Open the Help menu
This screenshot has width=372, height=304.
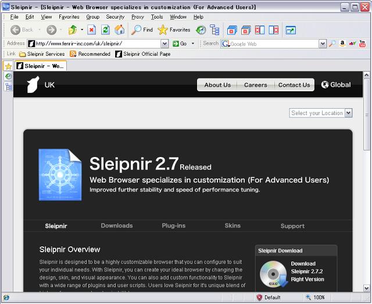pyautogui.click(x=198, y=17)
